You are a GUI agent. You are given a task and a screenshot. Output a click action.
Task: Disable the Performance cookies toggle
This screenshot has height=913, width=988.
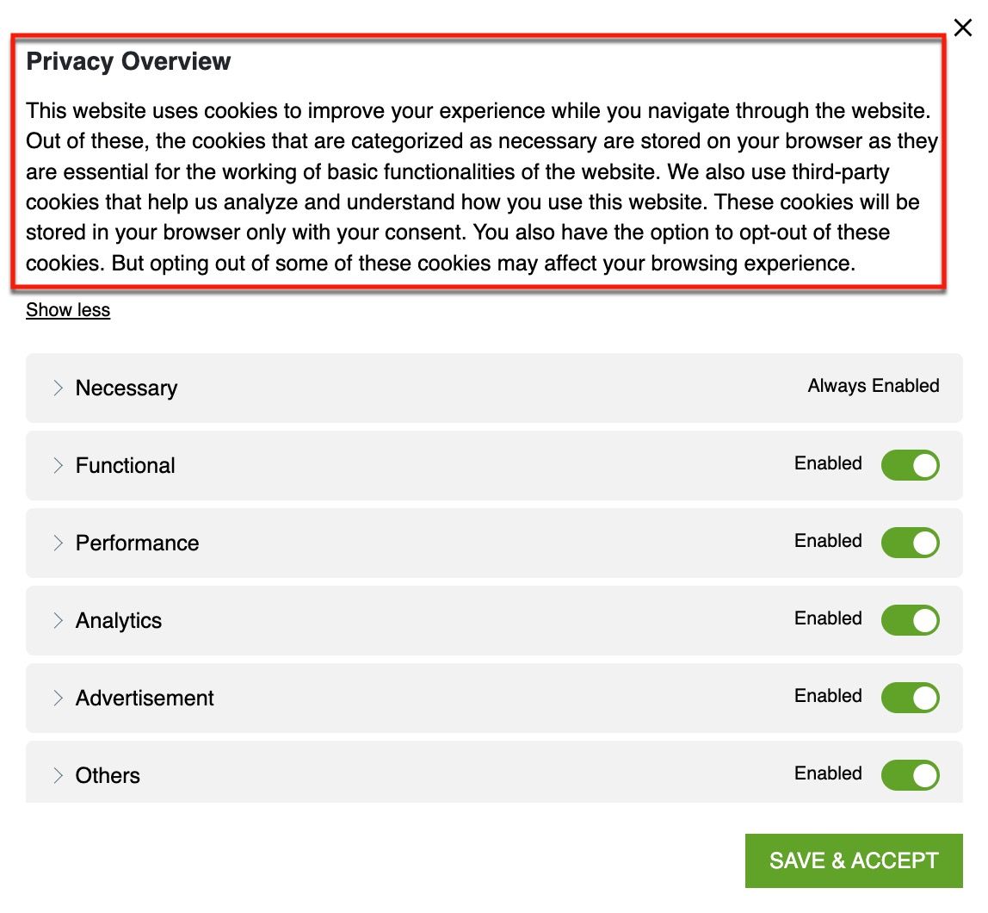click(910, 543)
